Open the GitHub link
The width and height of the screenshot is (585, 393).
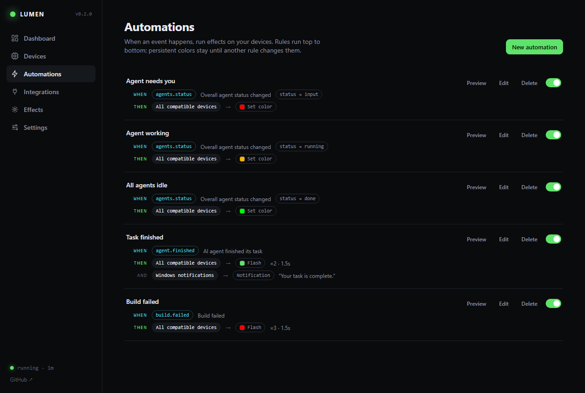(21, 380)
